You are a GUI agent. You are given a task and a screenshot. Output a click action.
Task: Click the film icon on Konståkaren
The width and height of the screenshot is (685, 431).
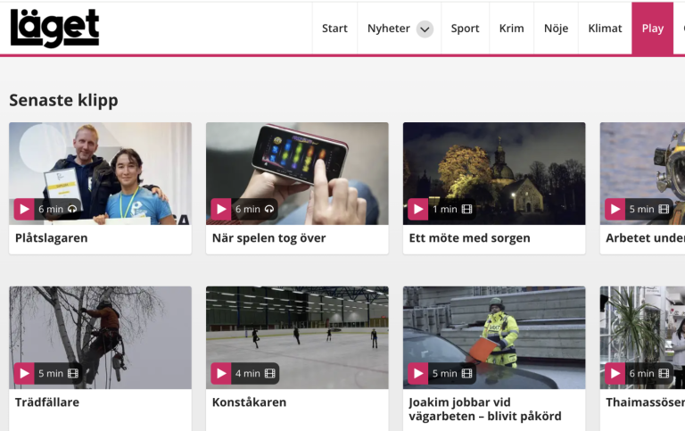point(270,374)
